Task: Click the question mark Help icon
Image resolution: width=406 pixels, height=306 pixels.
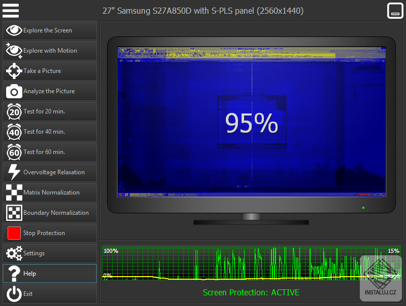Action: [x=14, y=274]
